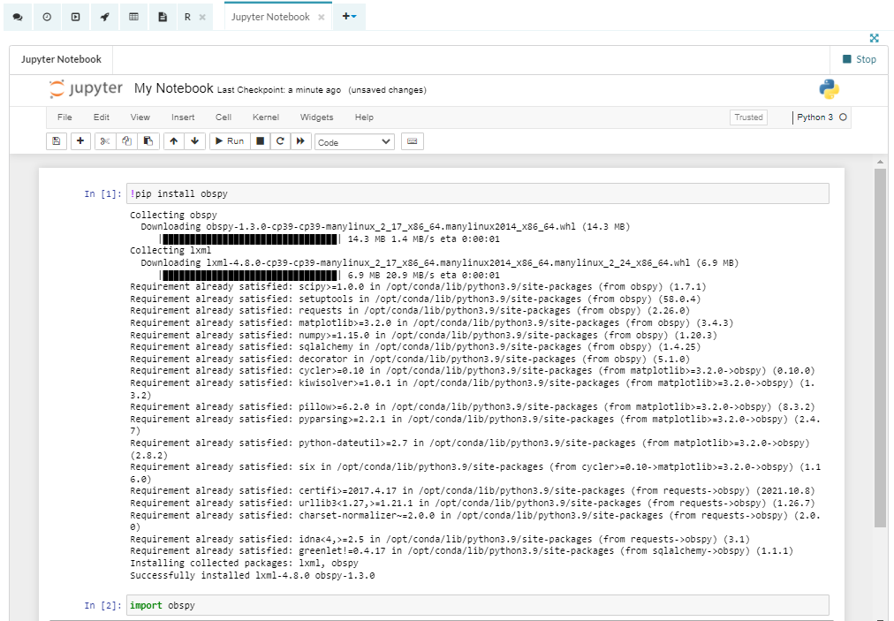Expand the add-new-tab plus dropdown
Image resolution: width=894 pixels, height=621 pixels.
coord(349,17)
